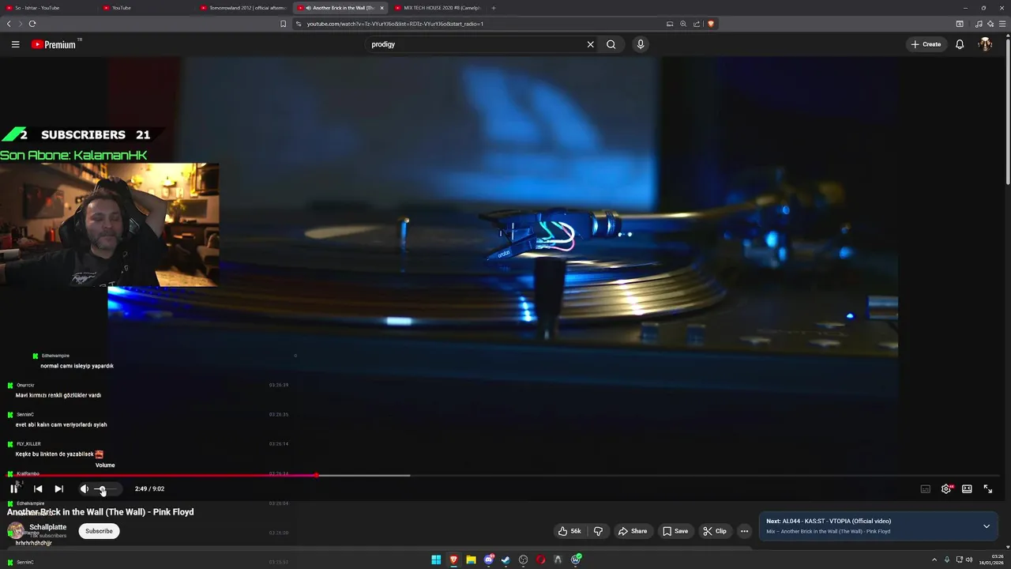
Task: Open the zoom magnifier icon in address bar
Action: (683, 24)
